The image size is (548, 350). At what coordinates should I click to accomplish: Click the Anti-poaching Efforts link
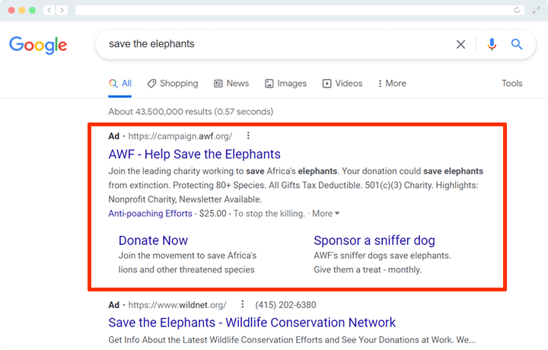tap(149, 214)
